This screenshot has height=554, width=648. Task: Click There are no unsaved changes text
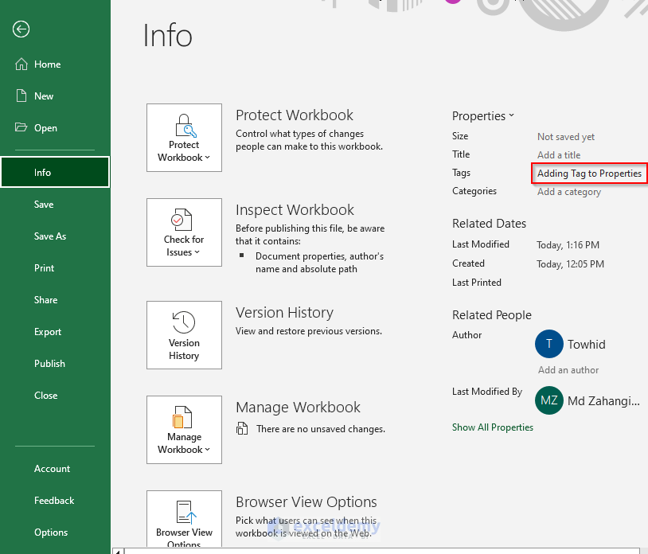[321, 429]
